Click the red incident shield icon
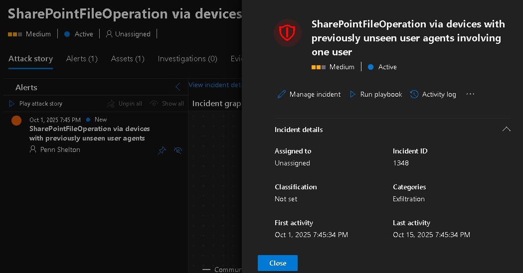This screenshot has height=273, width=523. (287, 33)
